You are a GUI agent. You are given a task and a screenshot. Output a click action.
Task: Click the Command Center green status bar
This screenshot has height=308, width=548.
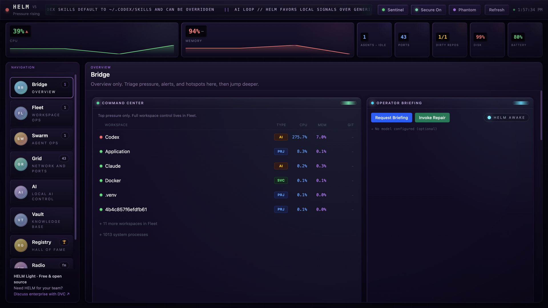pos(348,103)
